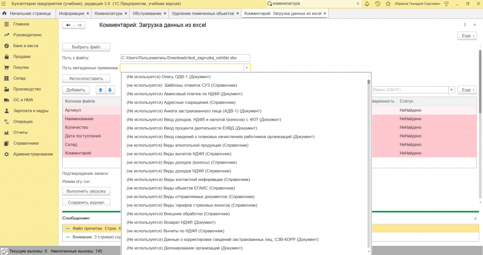Move row down with blue arrow
The image size is (483, 255).
click(110, 90)
